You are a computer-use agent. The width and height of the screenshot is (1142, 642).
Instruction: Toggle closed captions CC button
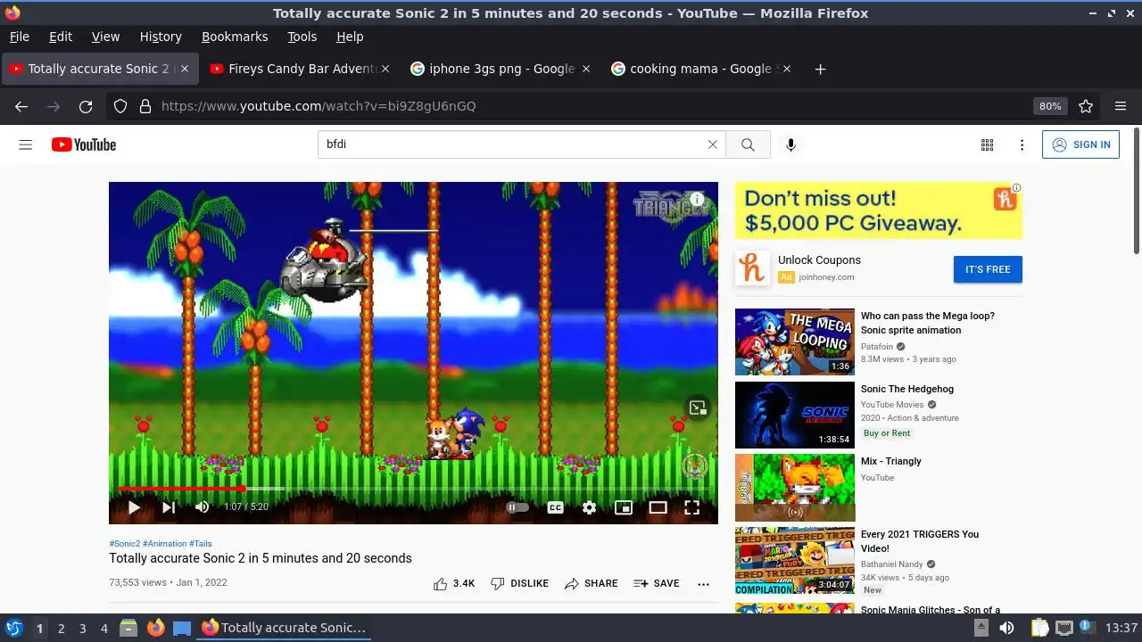(x=555, y=507)
